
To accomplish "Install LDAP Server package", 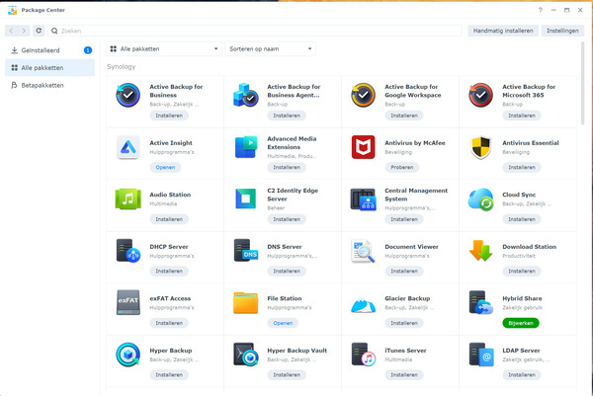I will (x=522, y=375).
